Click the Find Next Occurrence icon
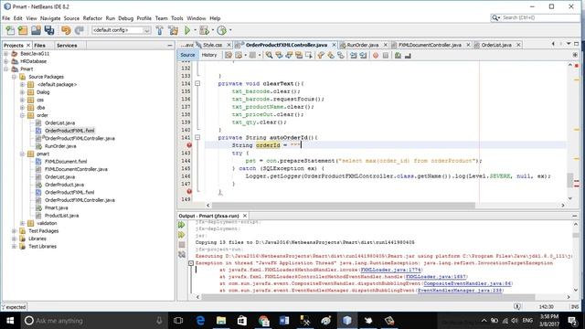 [x=289, y=55]
